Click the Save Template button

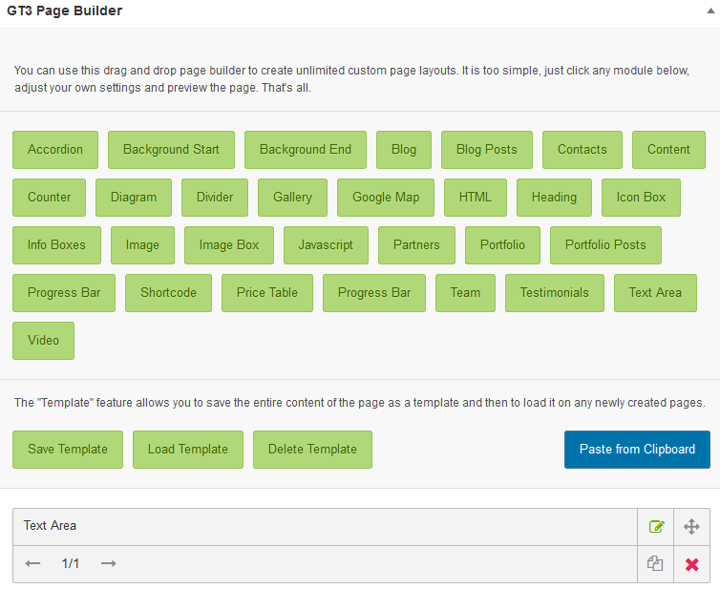pyautogui.click(x=68, y=450)
